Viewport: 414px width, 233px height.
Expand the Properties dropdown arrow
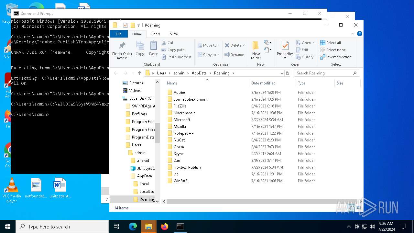285,58
